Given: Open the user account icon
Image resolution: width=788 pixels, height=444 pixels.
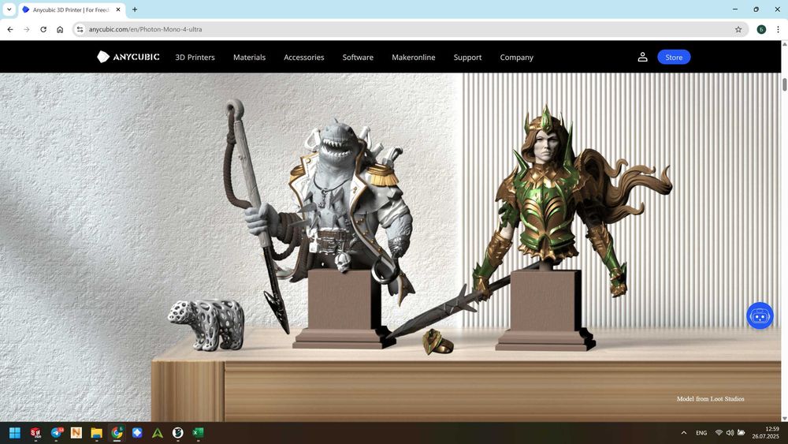Looking at the screenshot, I should pos(642,57).
